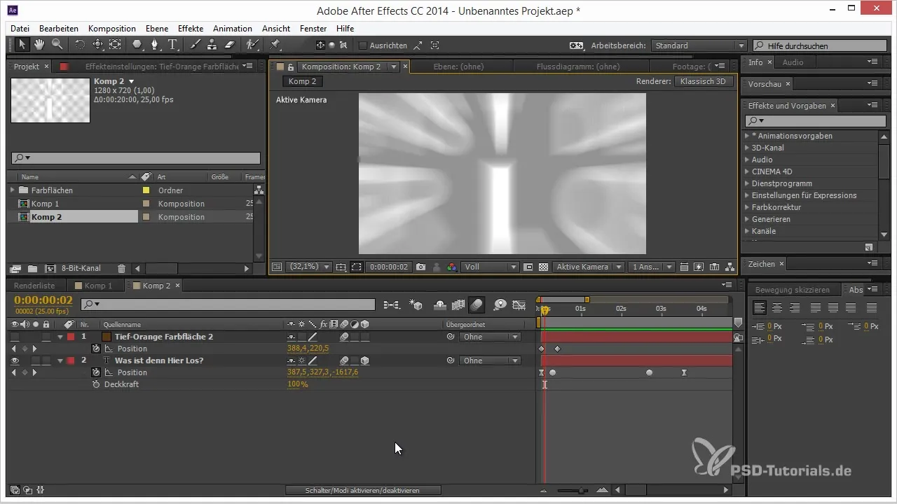Show channel and color management icon
897x504 pixels.
452,267
